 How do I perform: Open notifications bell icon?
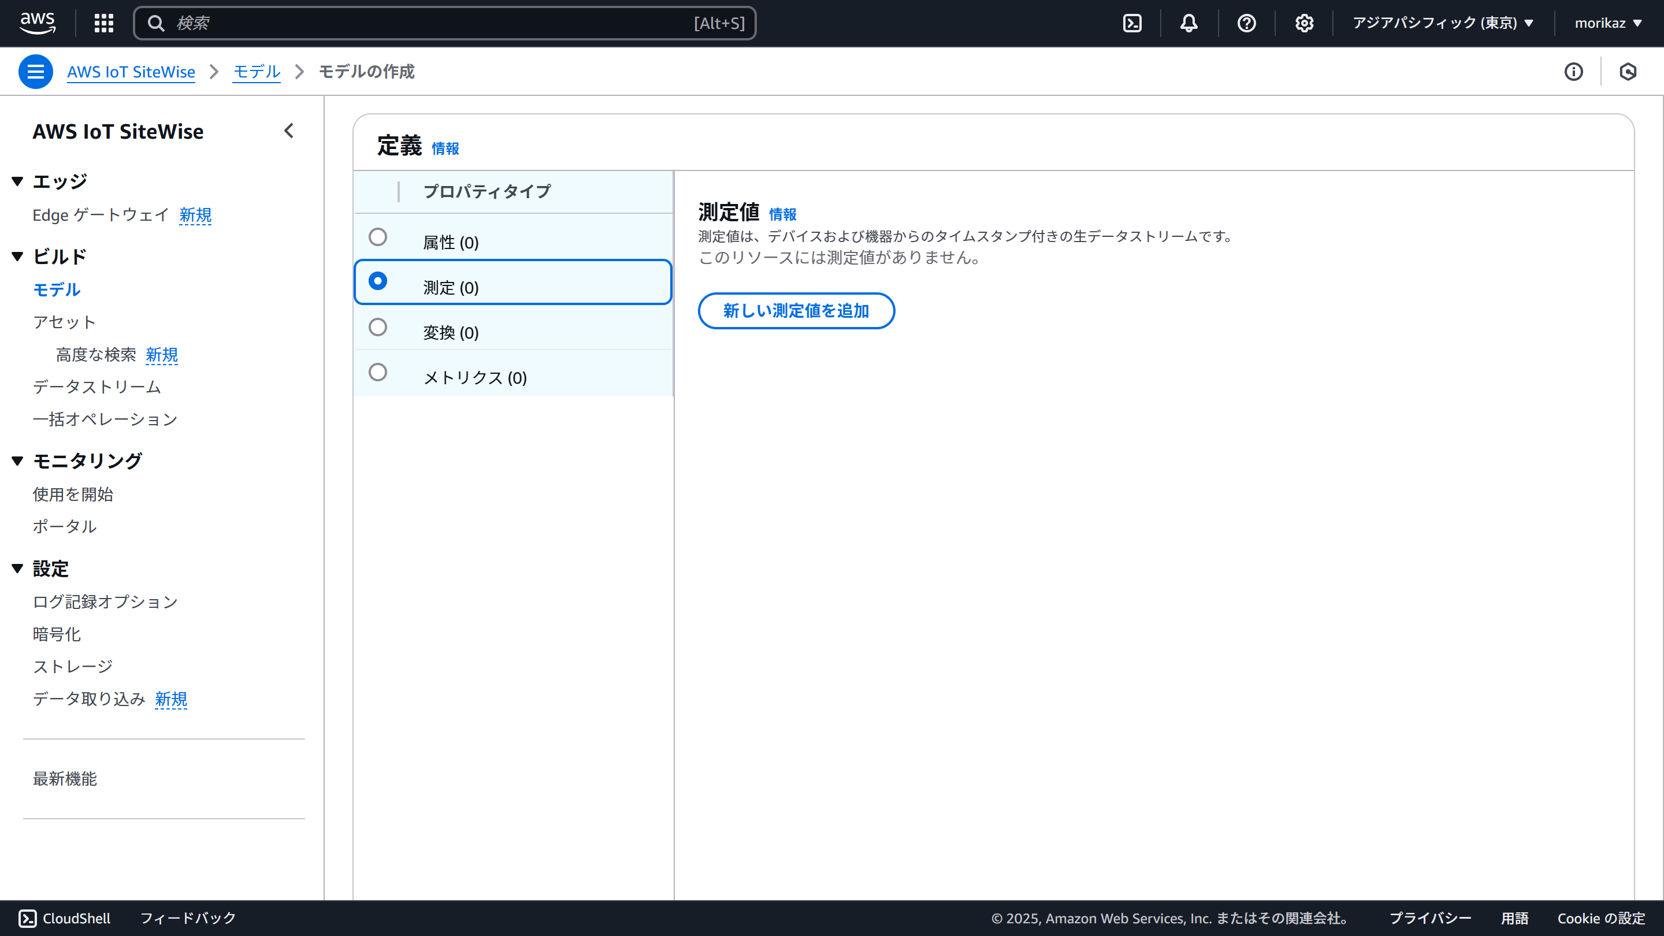pos(1188,23)
